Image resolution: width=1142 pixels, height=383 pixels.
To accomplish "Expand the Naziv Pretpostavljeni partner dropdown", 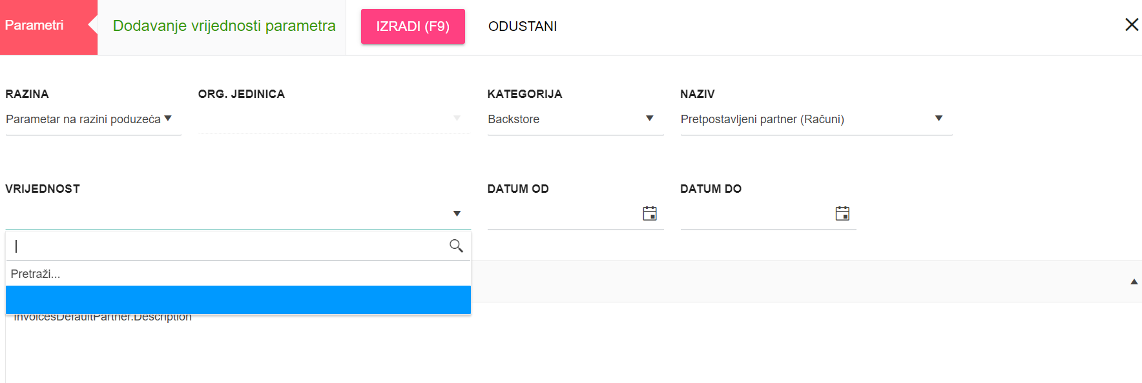I will [939, 119].
